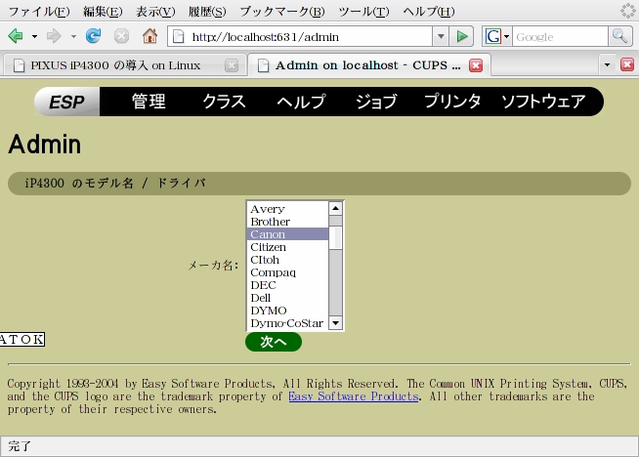Viewport: 639px width, 457px height.
Task: Close the PIXUS iP4300 tab with its X
Action: (x=232, y=65)
